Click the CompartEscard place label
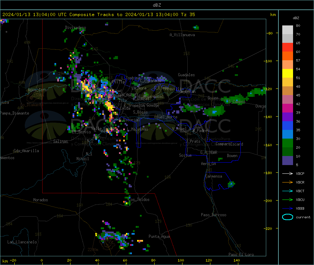 (229, 144)
